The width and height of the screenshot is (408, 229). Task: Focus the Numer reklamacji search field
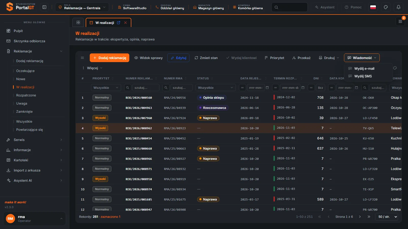pyautogui.click(x=146, y=88)
